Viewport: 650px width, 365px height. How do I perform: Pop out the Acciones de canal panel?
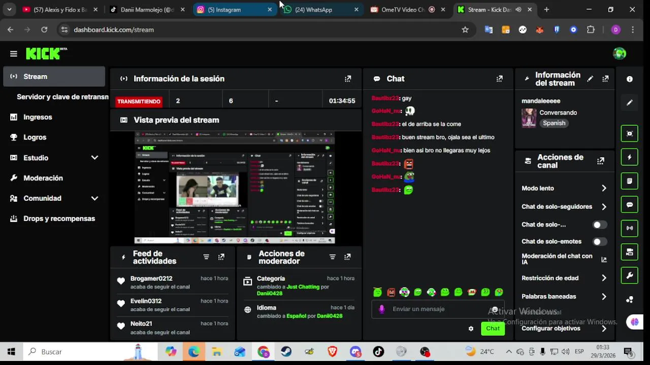(601, 161)
